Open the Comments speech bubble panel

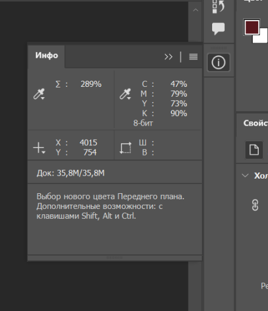pos(218,29)
